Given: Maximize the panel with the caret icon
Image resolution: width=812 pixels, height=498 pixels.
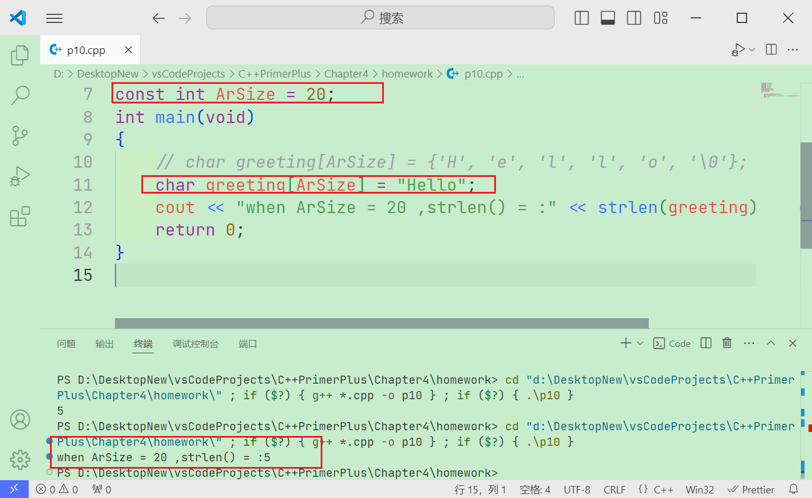Looking at the screenshot, I should click(x=771, y=343).
